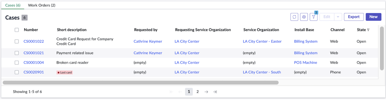Open Billing System in CS0001022 row

click(x=306, y=41)
